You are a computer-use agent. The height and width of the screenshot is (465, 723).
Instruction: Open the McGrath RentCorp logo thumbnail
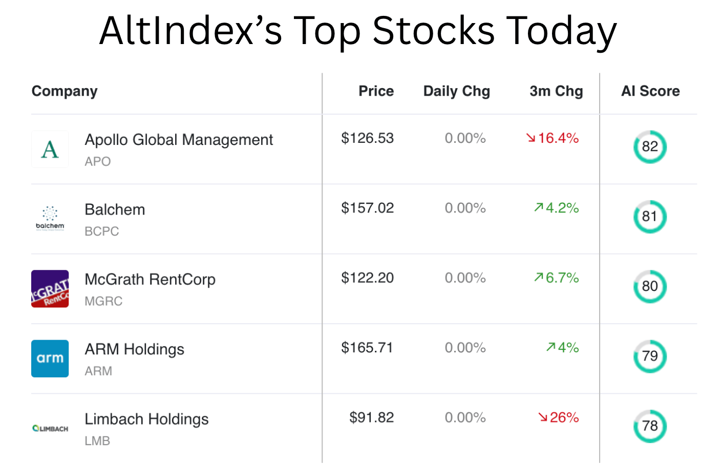click(50, 289)
